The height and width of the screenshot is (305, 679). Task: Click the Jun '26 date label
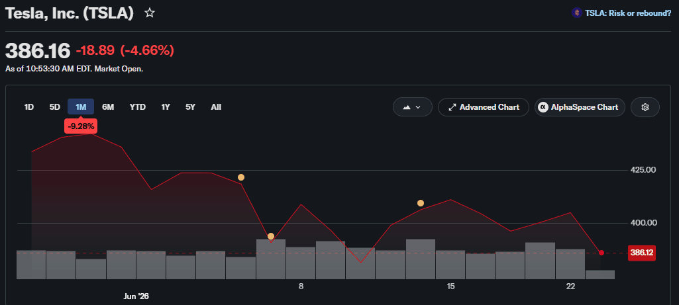136,296
